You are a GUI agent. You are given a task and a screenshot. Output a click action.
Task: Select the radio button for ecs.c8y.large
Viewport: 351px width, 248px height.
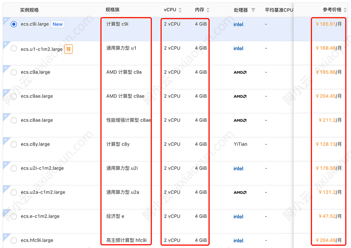tap(13, 144)
